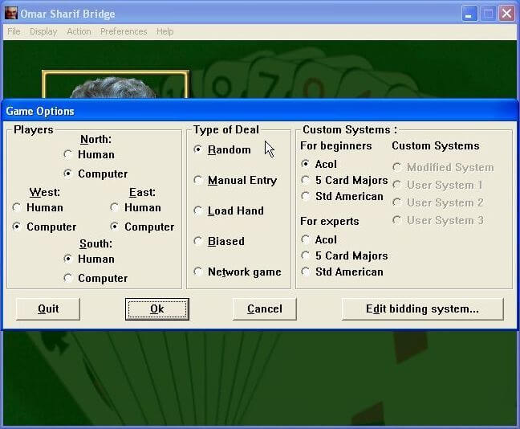Choose beginners Acol bidding system
This screenshot has height=429, width=520.
319,164
